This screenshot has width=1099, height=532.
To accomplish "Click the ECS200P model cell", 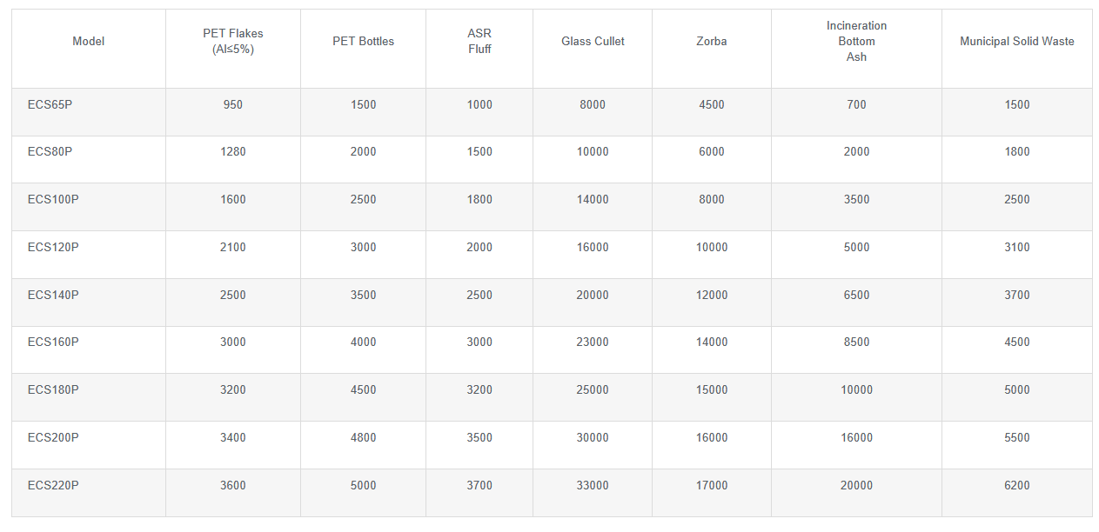I will 53,438.
